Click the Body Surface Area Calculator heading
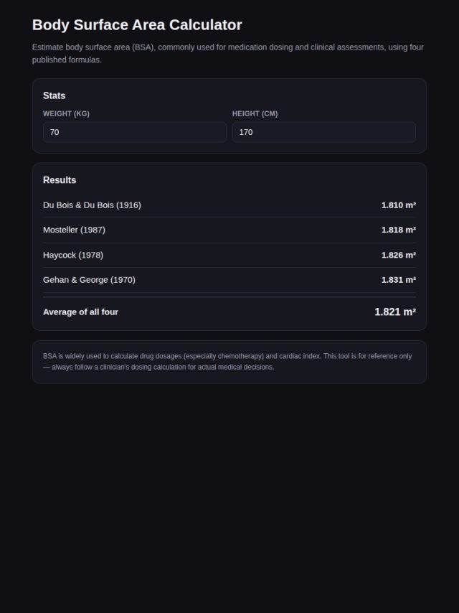 pyautogui.click(x=137, y=25)
